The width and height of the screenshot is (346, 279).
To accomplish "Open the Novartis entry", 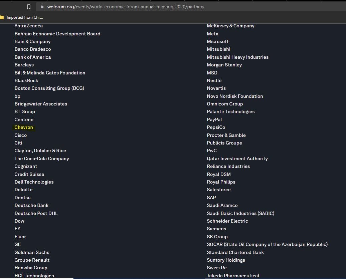I will 216,88.
